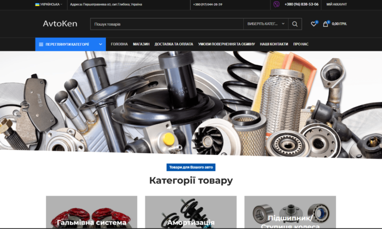Go to the Головна menu item

pyautogui.click(x=119, y=44)
